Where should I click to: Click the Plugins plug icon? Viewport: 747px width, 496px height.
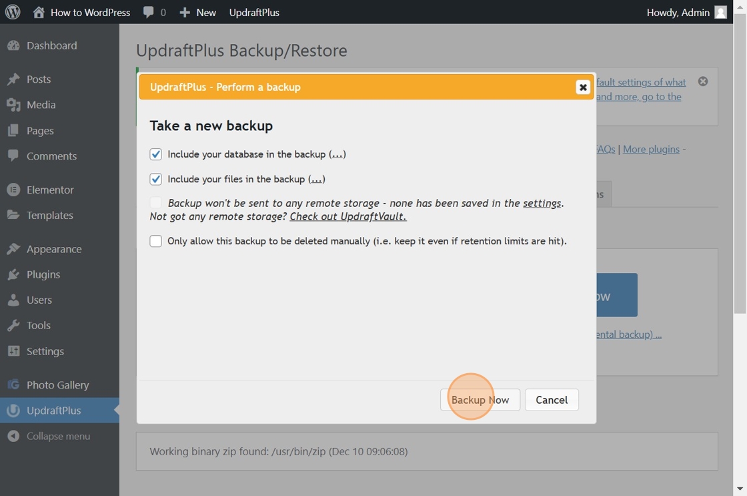13,275
